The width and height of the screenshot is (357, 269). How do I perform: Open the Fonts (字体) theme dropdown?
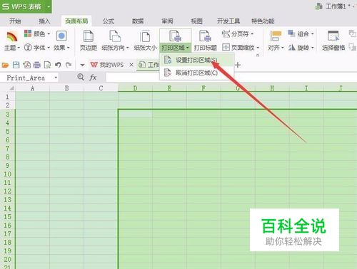coord(37,48)
